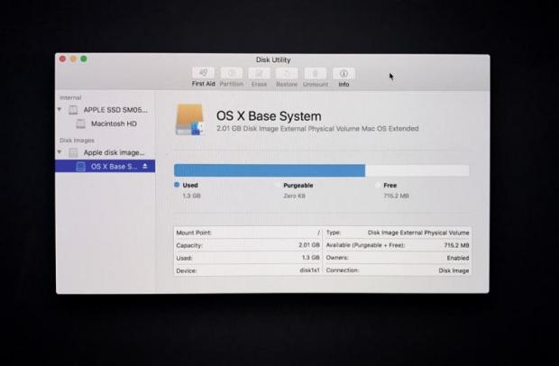
Task: Click the Restore toolbar icon
Action: pos(287,74)
